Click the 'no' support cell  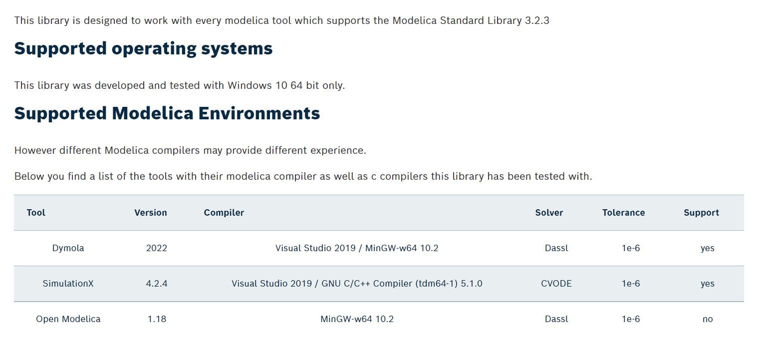708,319
